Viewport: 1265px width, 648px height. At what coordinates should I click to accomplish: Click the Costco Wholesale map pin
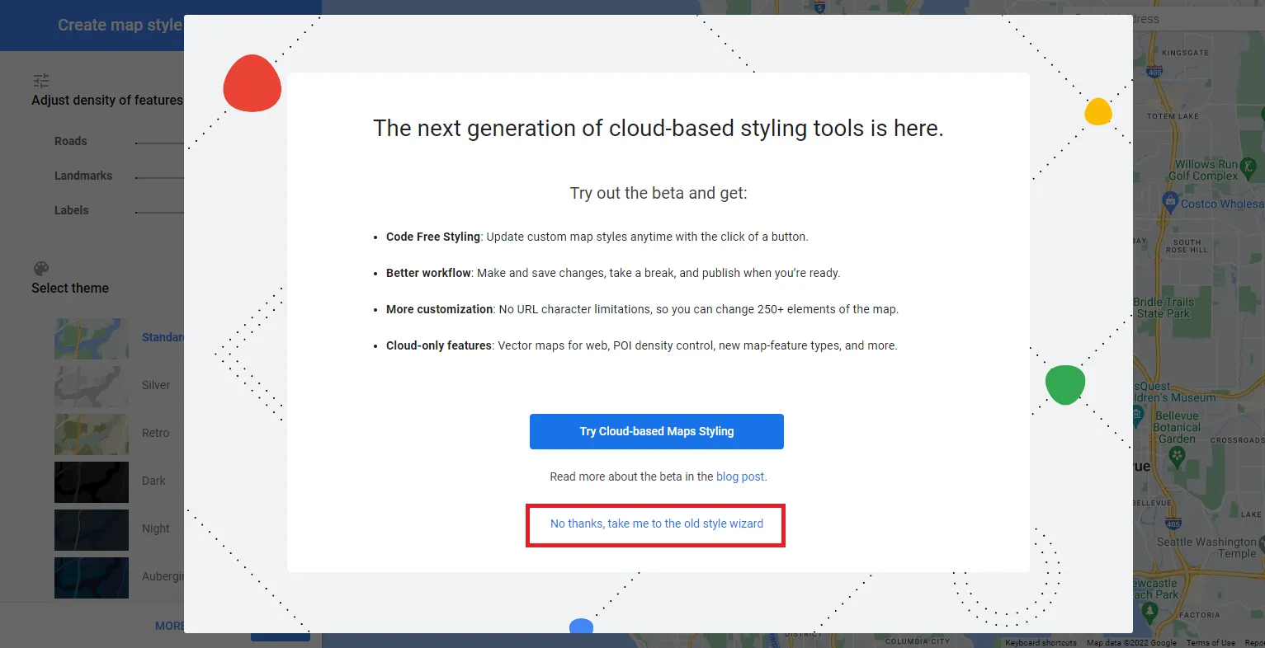click(1170, 201)
